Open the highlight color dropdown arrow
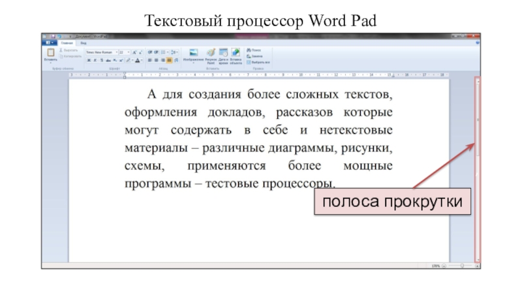This screenshot has width=522, height=294. tap(132, 60)
